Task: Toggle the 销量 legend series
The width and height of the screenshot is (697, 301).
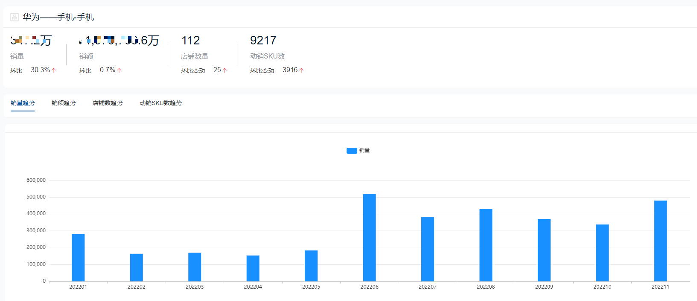Action: 364,150
